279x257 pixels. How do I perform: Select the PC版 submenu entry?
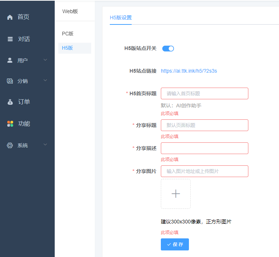pyautogui.click(x=67, y=34)
